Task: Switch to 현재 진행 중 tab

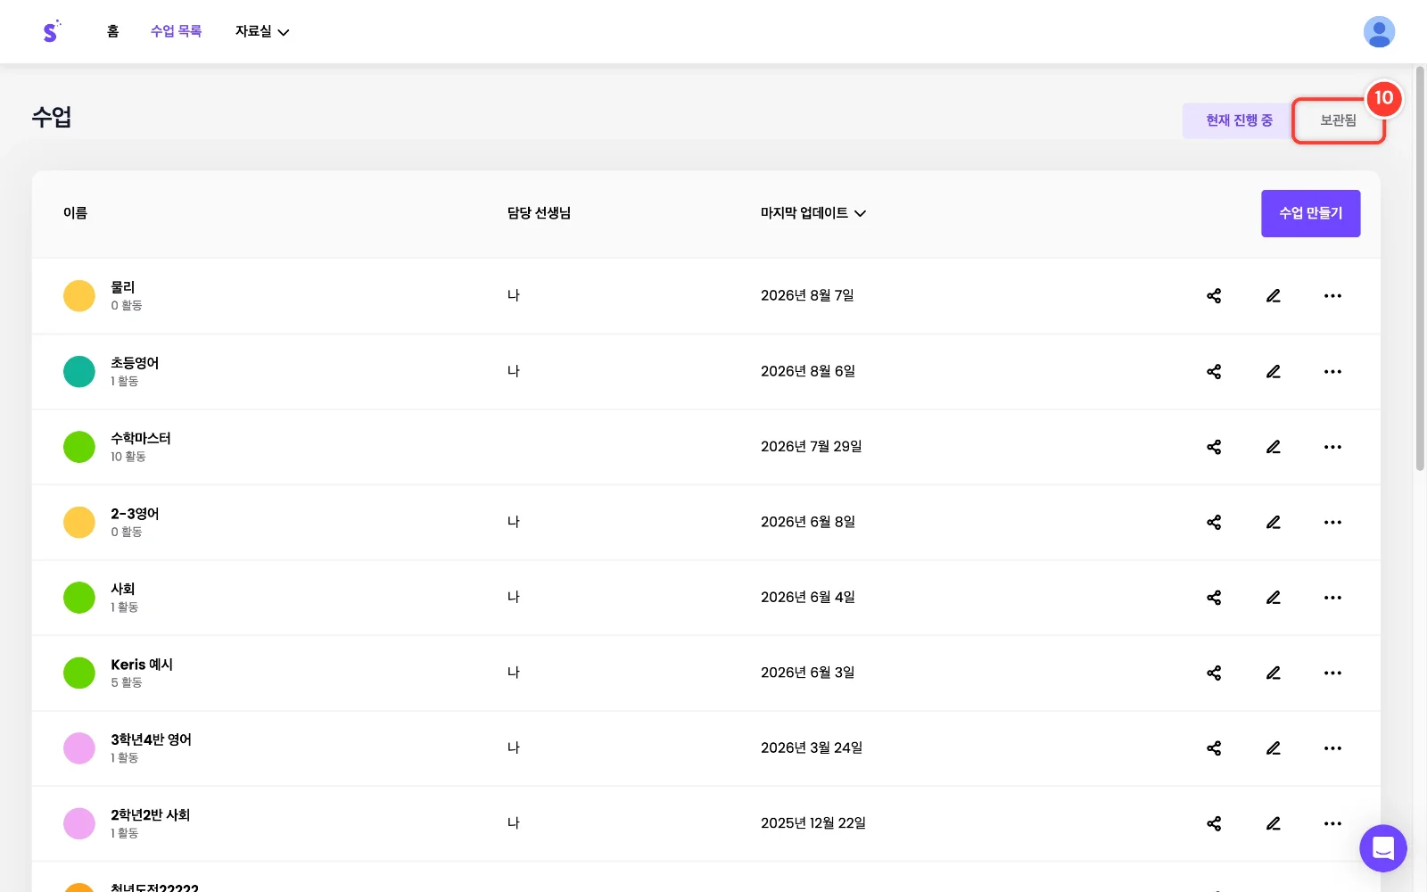Action: (x=1239, y=120)
